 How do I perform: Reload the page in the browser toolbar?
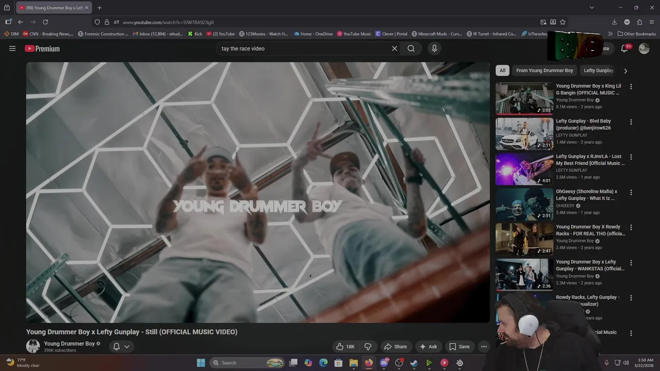point(45,22)
